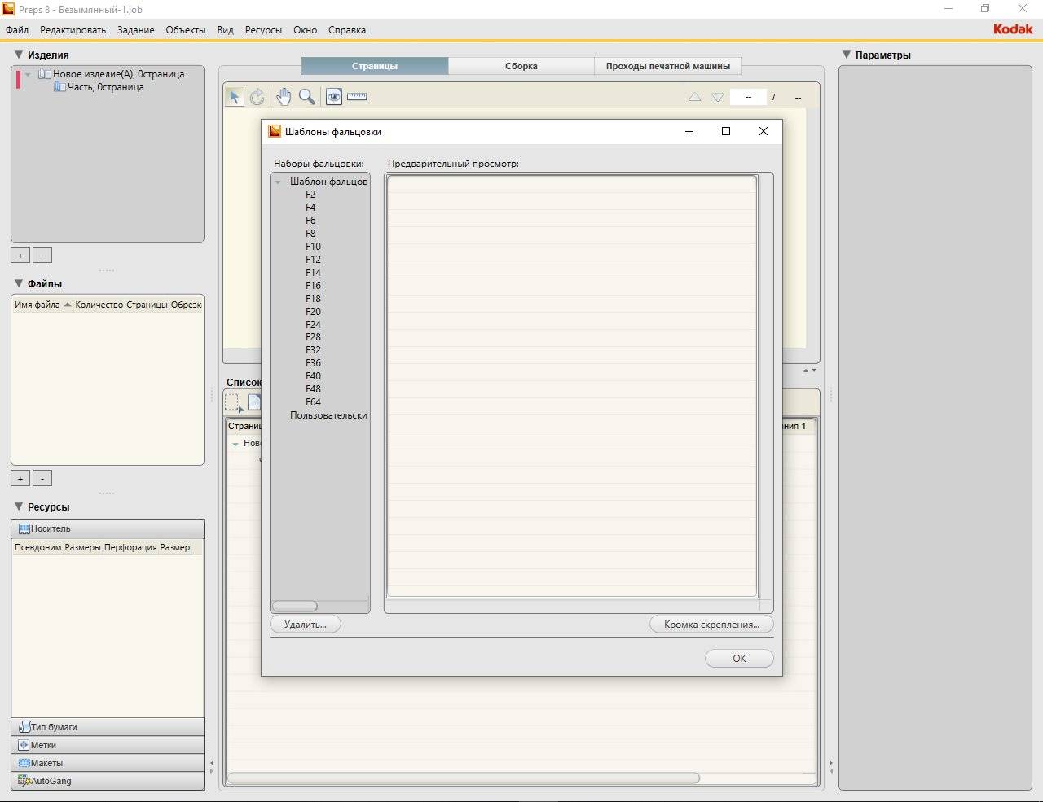Select the F16 fold template
This screenshot has width=1043, height=802.
[313, 286]
